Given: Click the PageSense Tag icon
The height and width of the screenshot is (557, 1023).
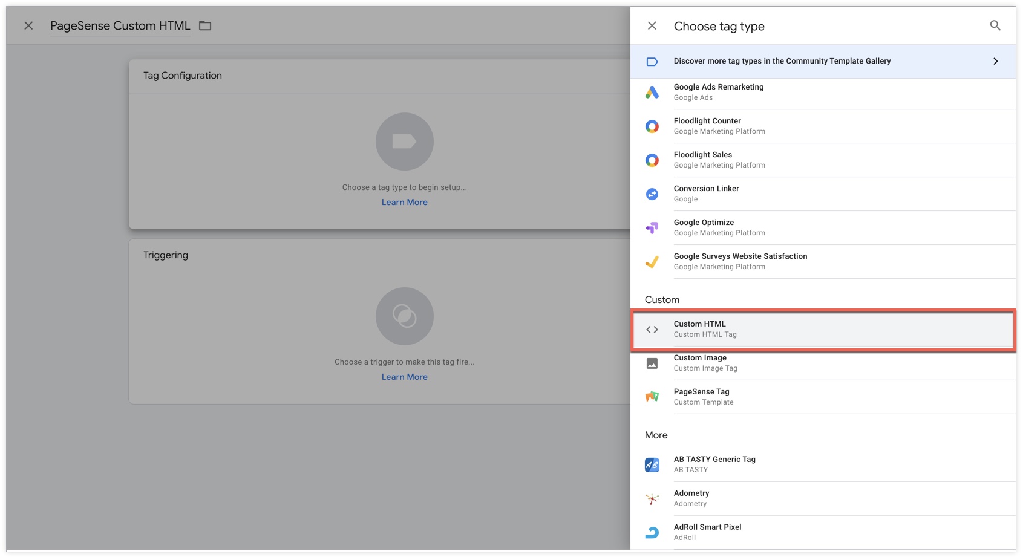Looking at the screenshot, I should [x=652, y=397].
